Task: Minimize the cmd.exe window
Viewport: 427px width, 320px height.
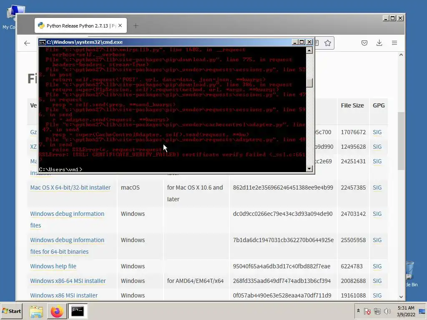Action: (x=295, y=42)
